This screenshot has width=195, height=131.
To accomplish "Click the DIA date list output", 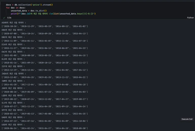I will [x=45, y=48].
